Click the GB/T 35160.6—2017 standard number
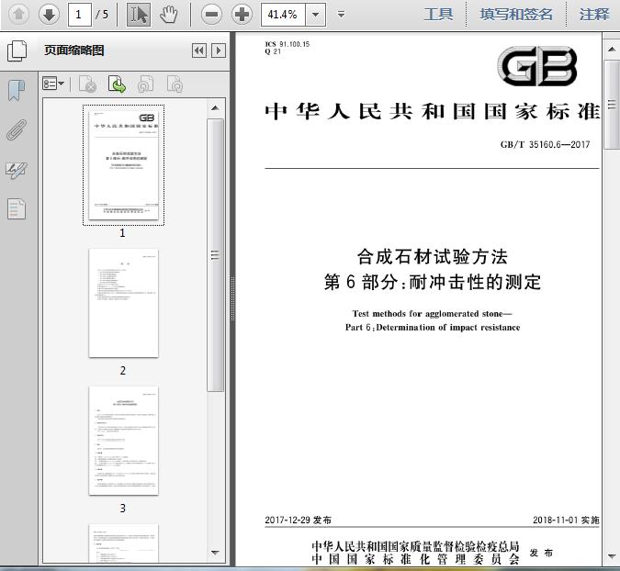This screenshot has width=620, height=571. pos(545,145)
